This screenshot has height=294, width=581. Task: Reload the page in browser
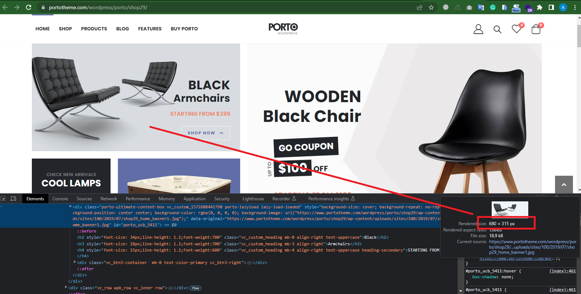tap(29, 7)
